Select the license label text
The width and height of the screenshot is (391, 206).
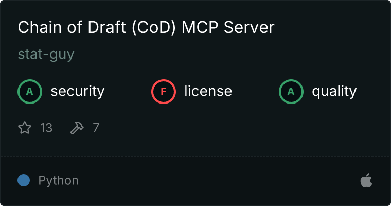tap(208, 91)
